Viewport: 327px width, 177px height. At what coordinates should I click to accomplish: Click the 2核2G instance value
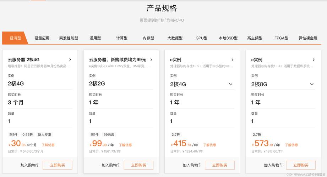[97, 84]
